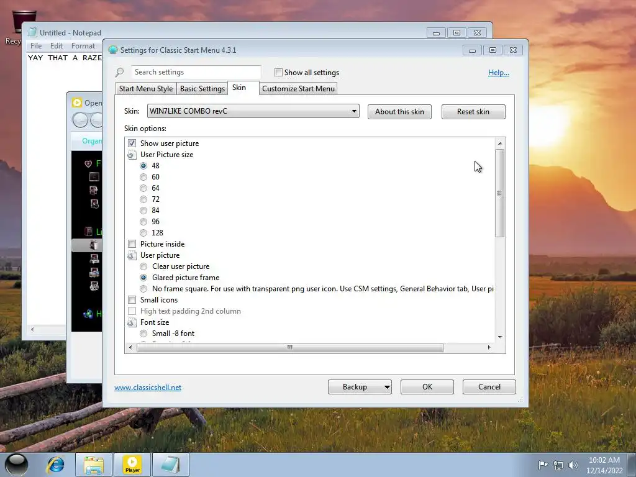Viewport: 636px width, 477px height.
Task: Visit www.classicshell.net link
Action: point(148,388)
